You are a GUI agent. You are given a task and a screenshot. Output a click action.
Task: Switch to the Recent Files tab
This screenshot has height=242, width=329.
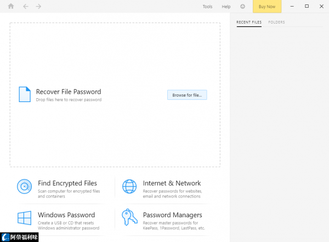[249, 22]
